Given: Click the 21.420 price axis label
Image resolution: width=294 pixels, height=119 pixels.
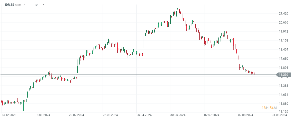Looking at the screenshot, I should [283, 13].
